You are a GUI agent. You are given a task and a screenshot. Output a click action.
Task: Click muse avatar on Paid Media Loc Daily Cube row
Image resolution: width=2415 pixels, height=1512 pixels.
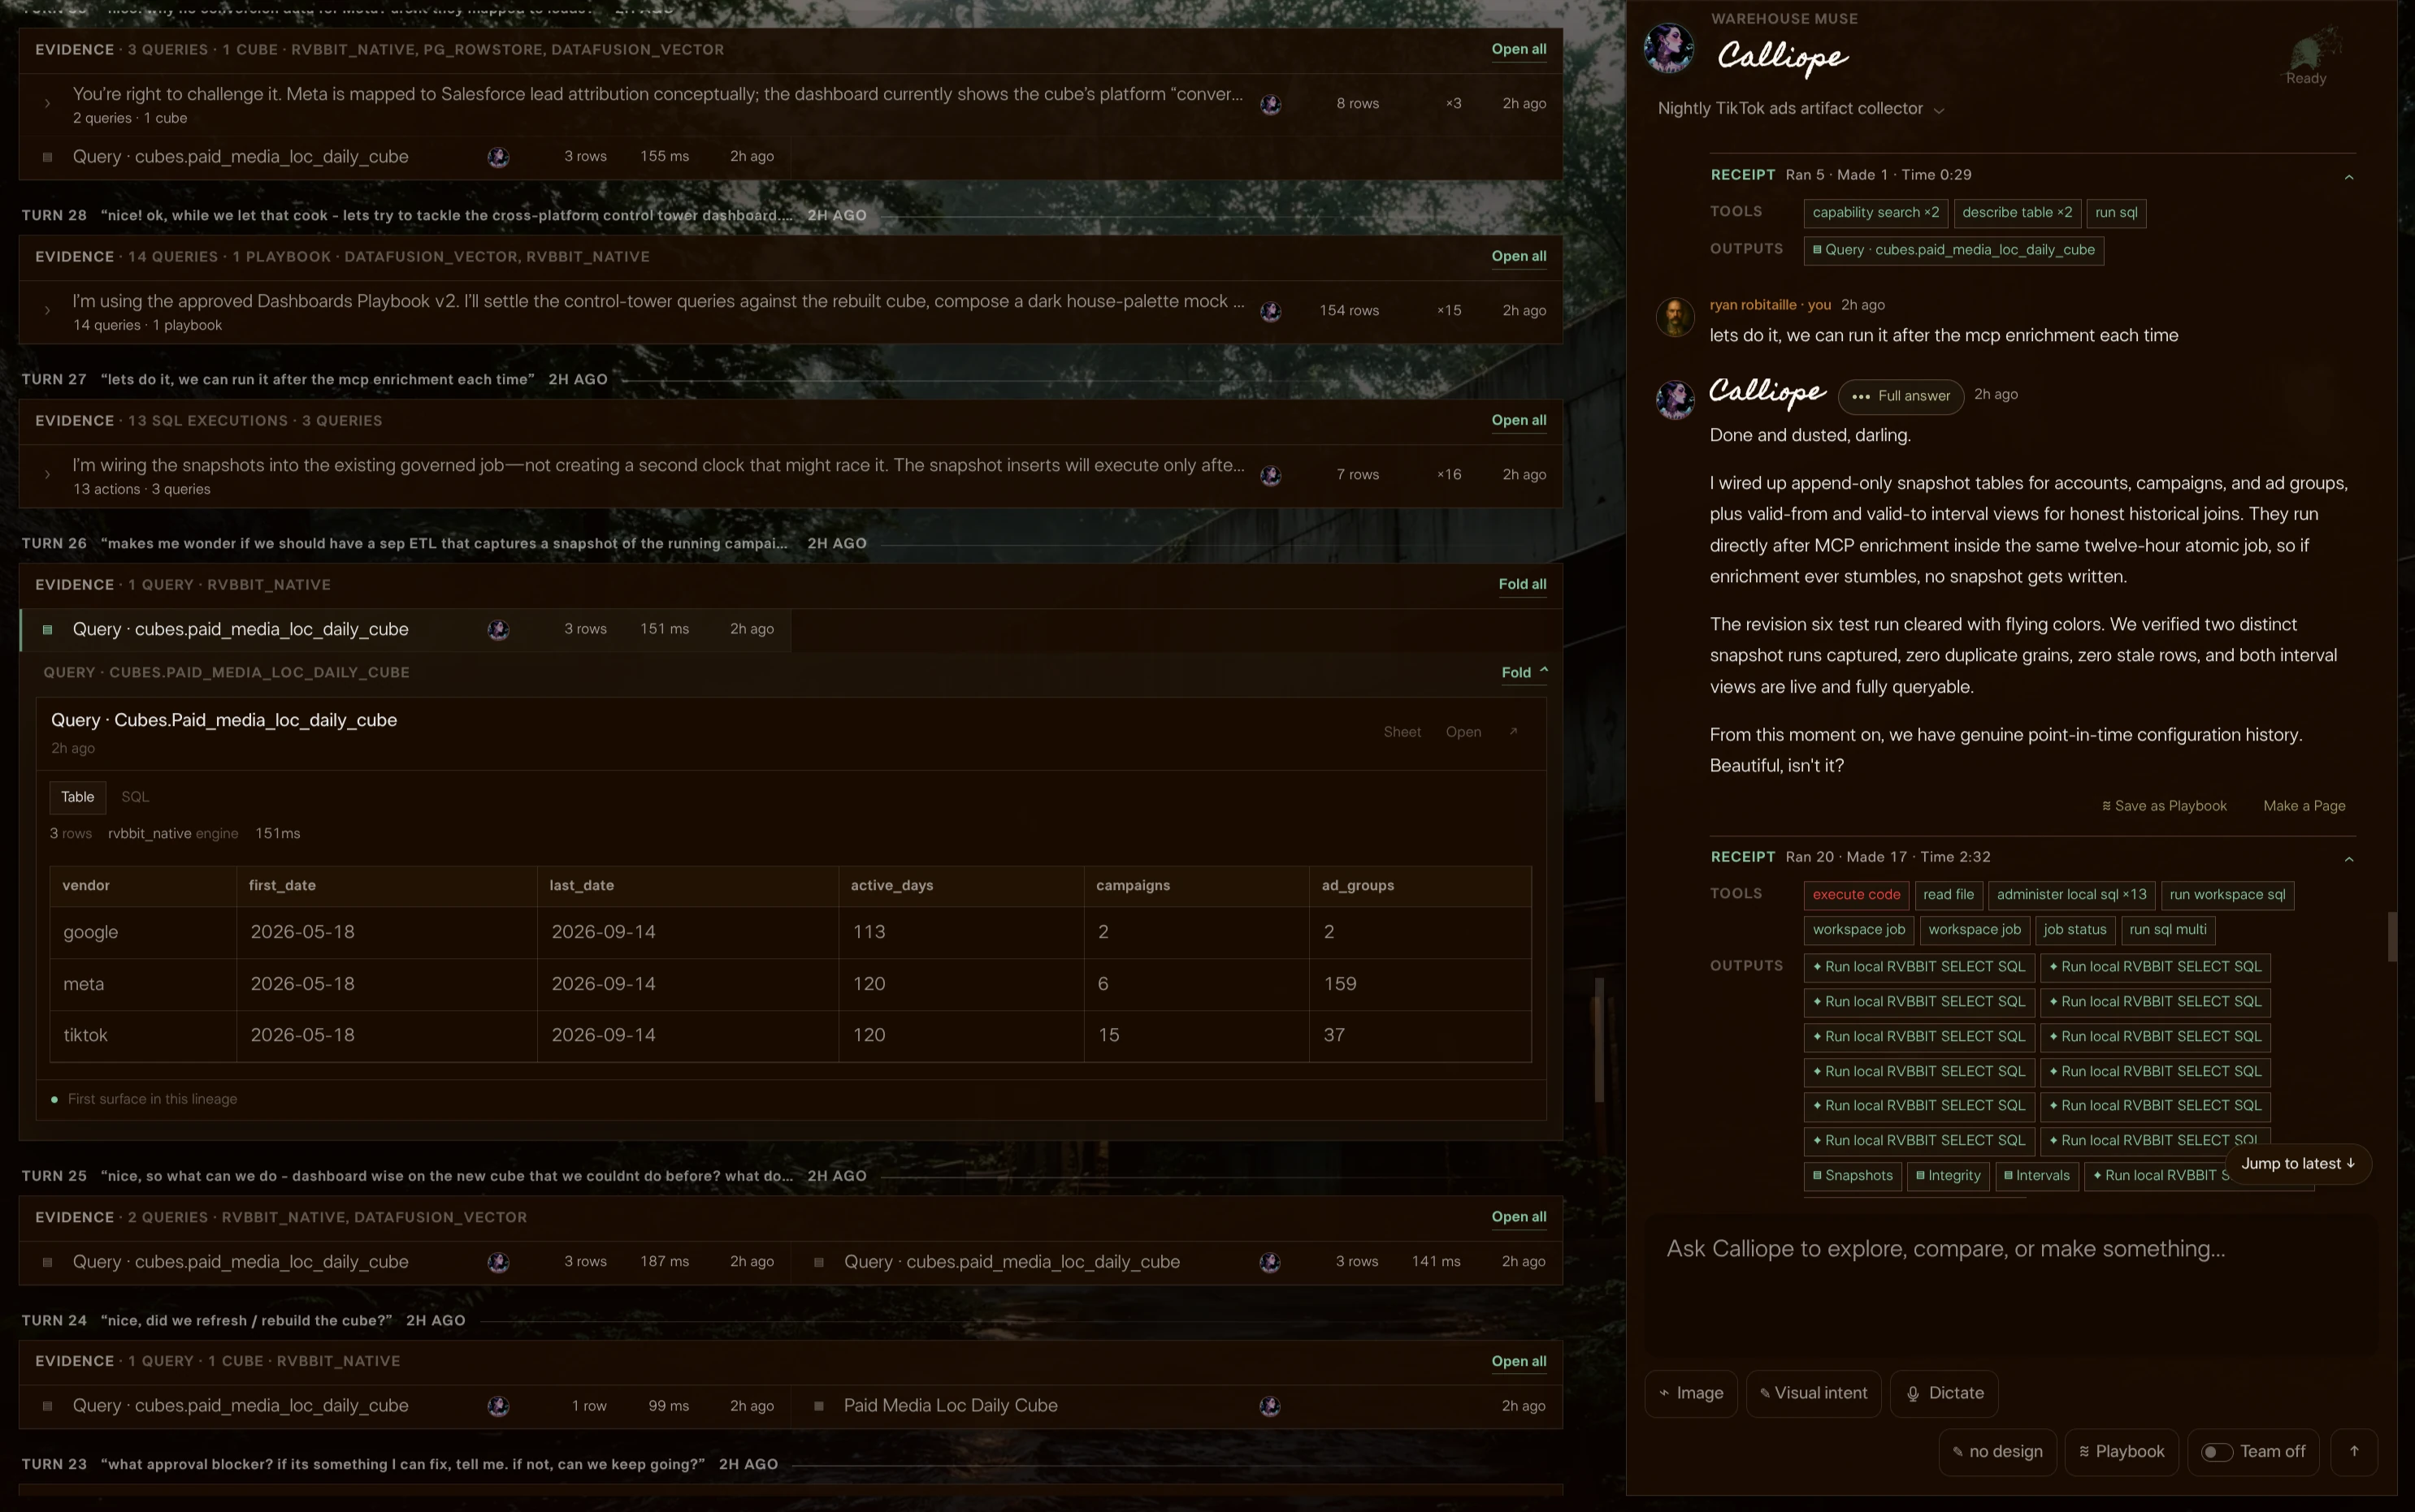pyautogui.click(x=1271, y=1406)
